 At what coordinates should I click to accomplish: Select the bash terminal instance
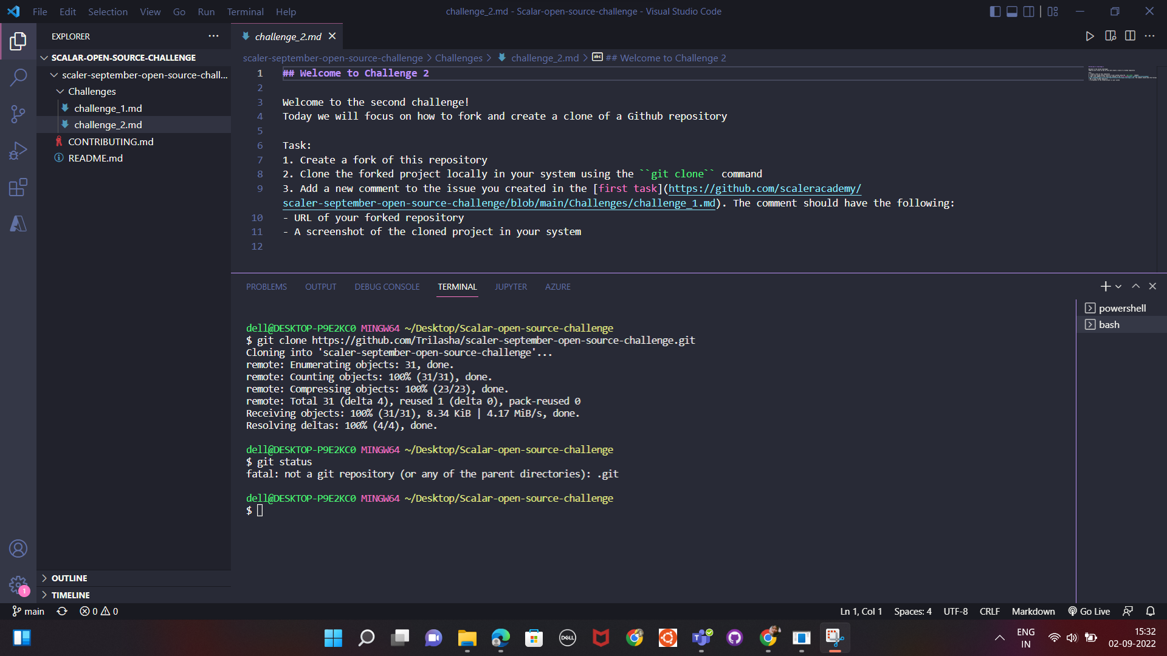click(1121, 324)
